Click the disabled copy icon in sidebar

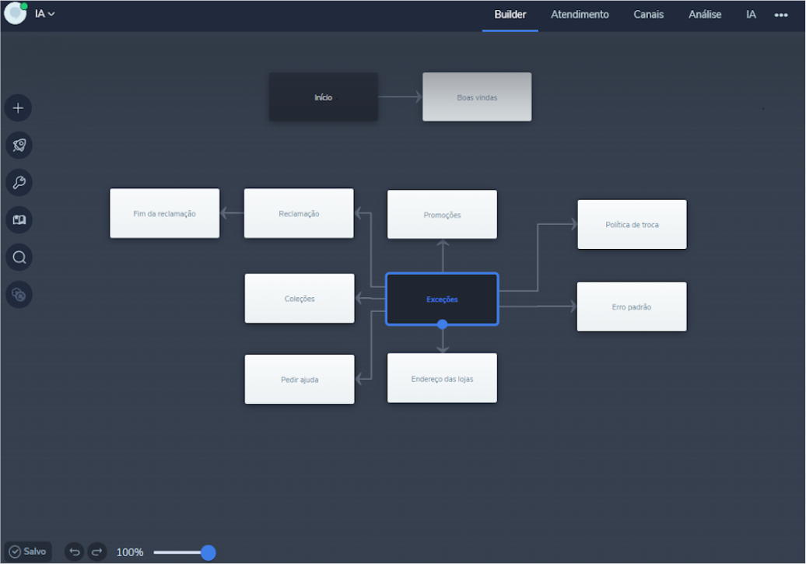(18, 295)
